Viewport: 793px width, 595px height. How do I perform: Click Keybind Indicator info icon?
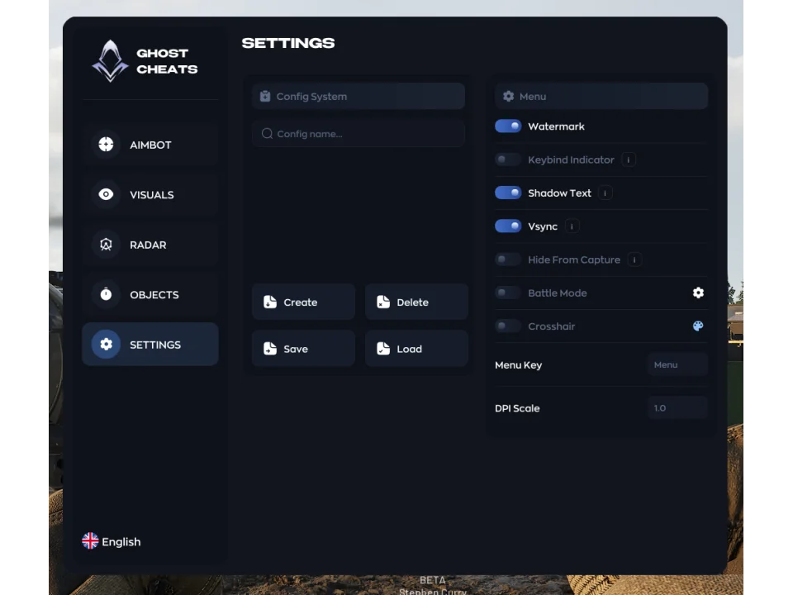[x=629, y=159]
